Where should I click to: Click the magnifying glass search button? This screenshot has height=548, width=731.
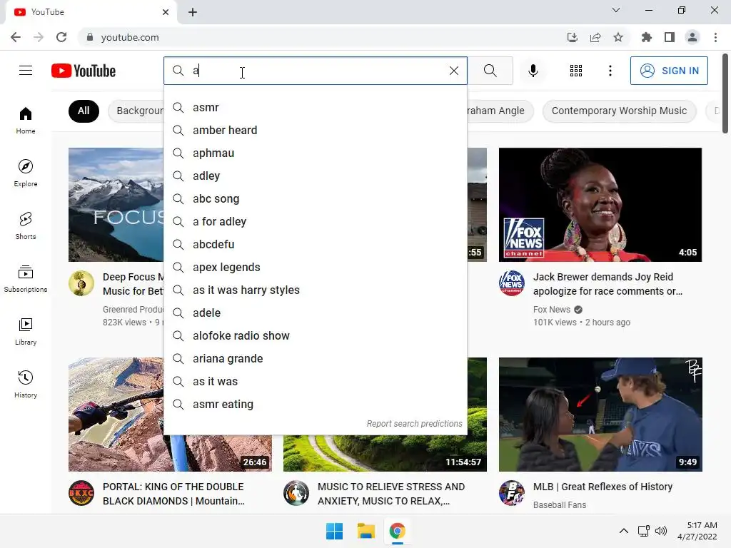click(490, 71)
